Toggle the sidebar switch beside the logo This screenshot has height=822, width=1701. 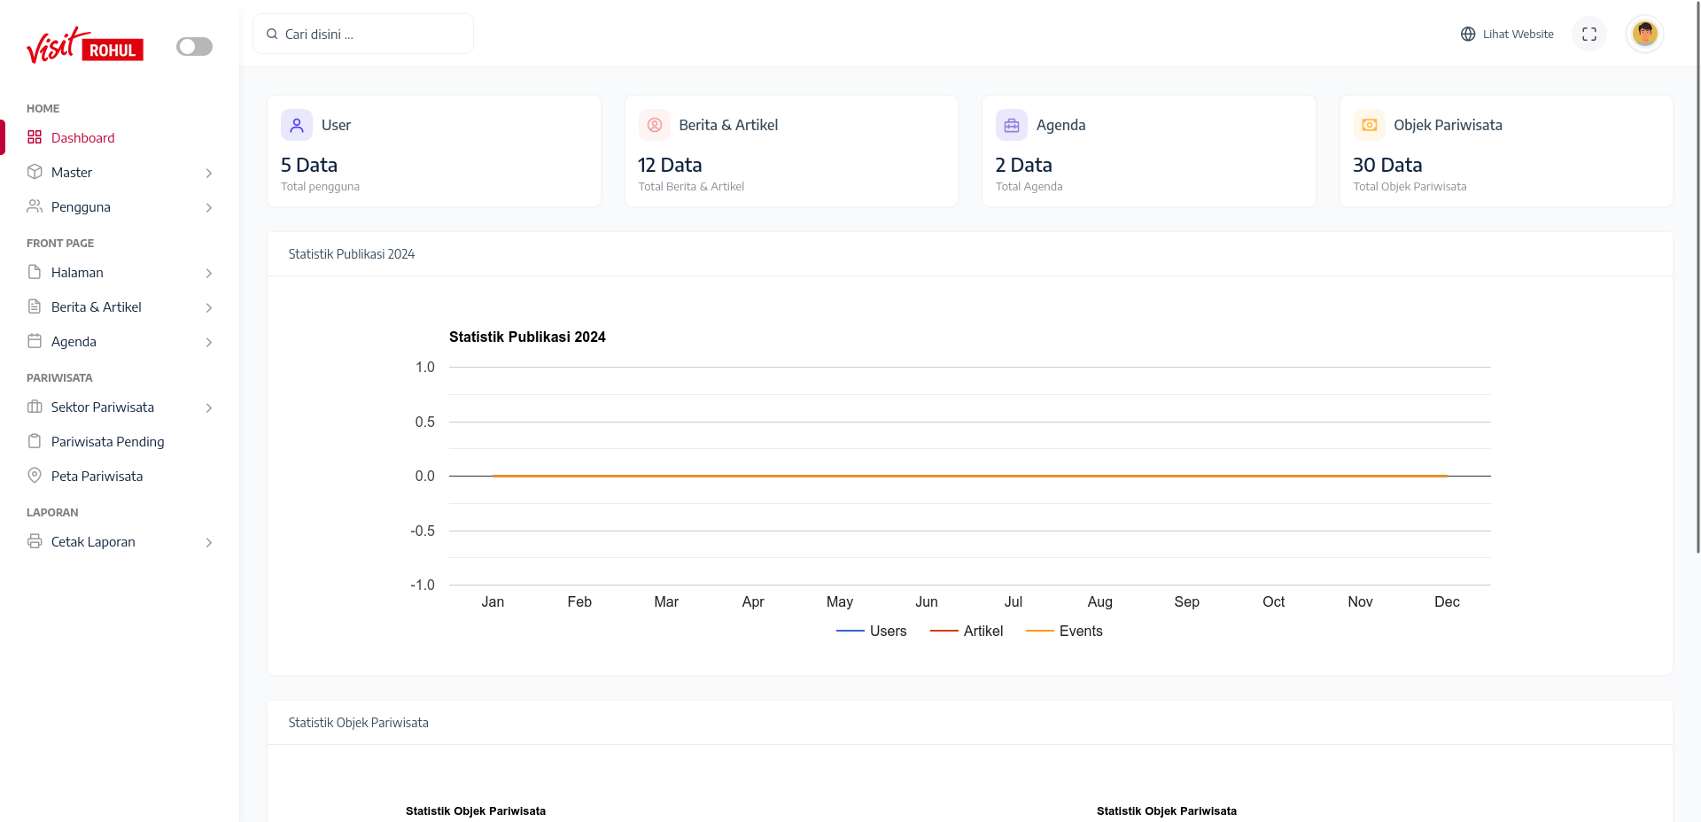click(x=194, y=46)
